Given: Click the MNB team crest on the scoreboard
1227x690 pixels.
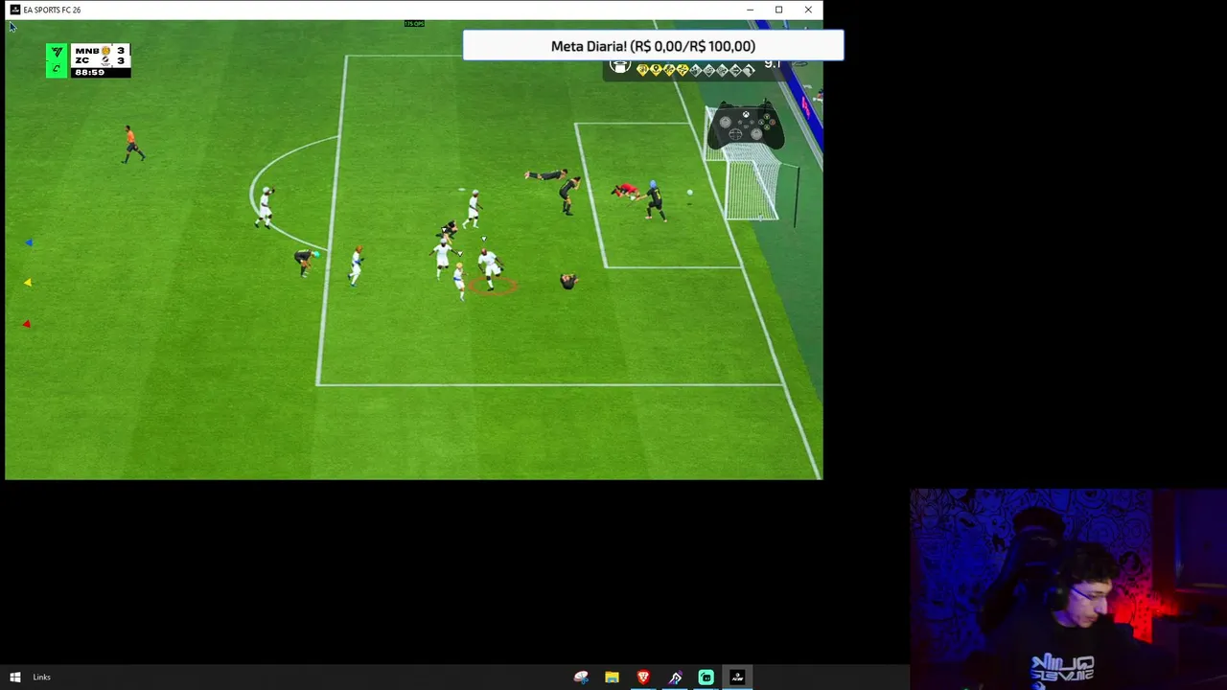Looking at the screenshot, I should point(105,51).
